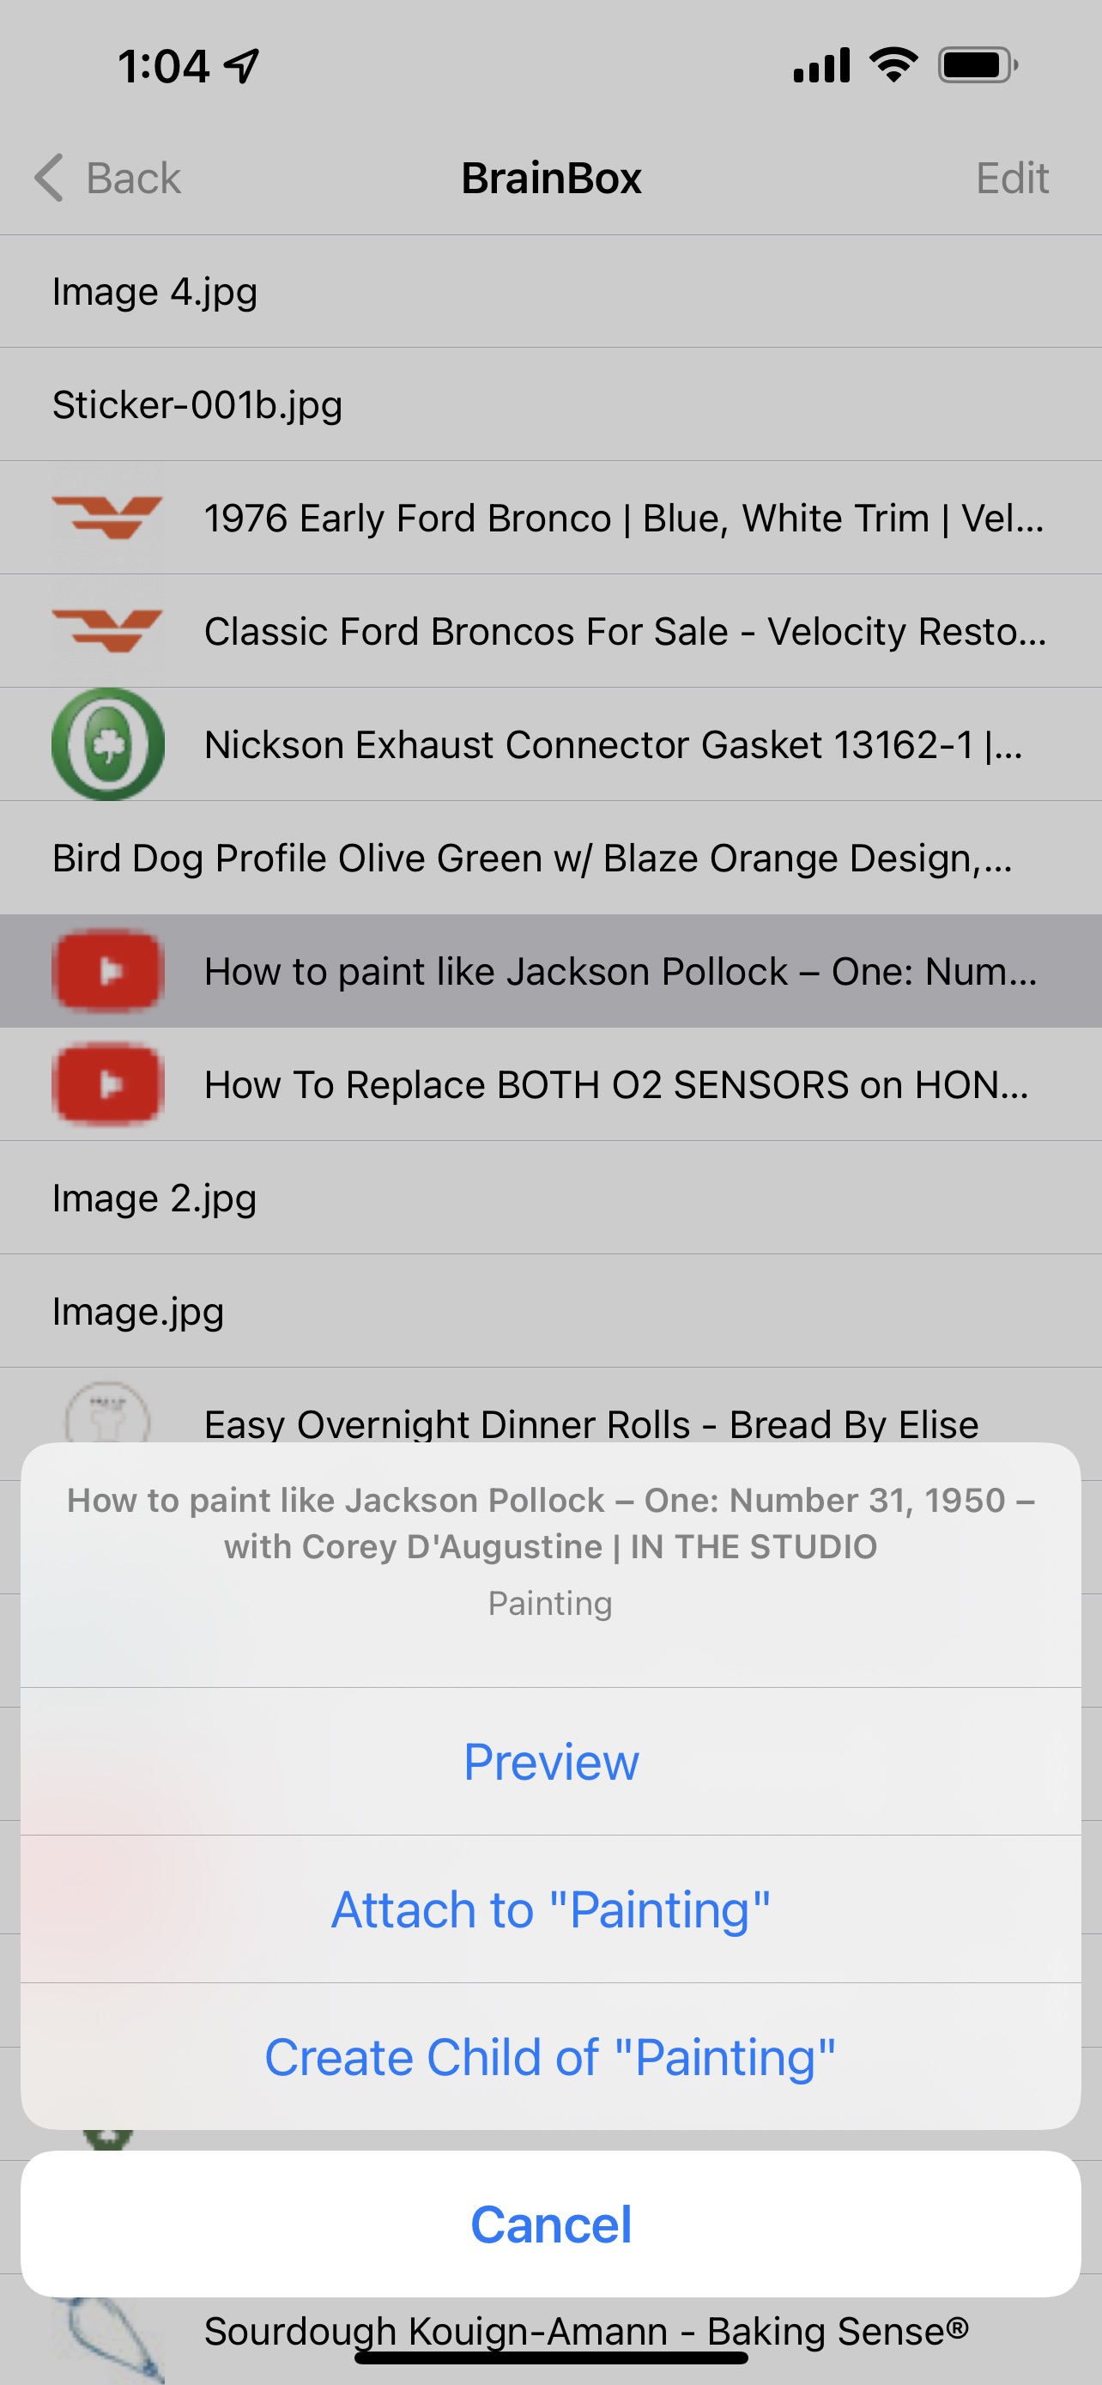Tap the green shamrock icon for Nickson Gasket
1102x2385 pixels.
point(107,743)
